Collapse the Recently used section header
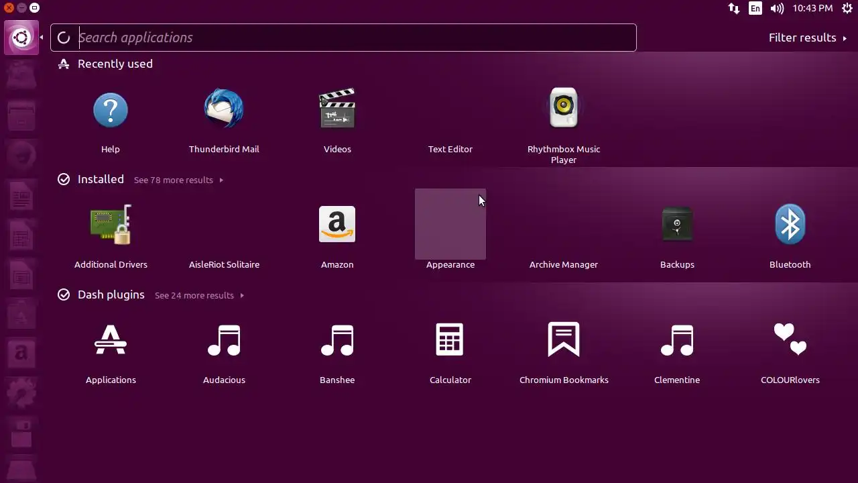Screen dimensions: 858x483 pyautogui.click(x=105, y=64)
